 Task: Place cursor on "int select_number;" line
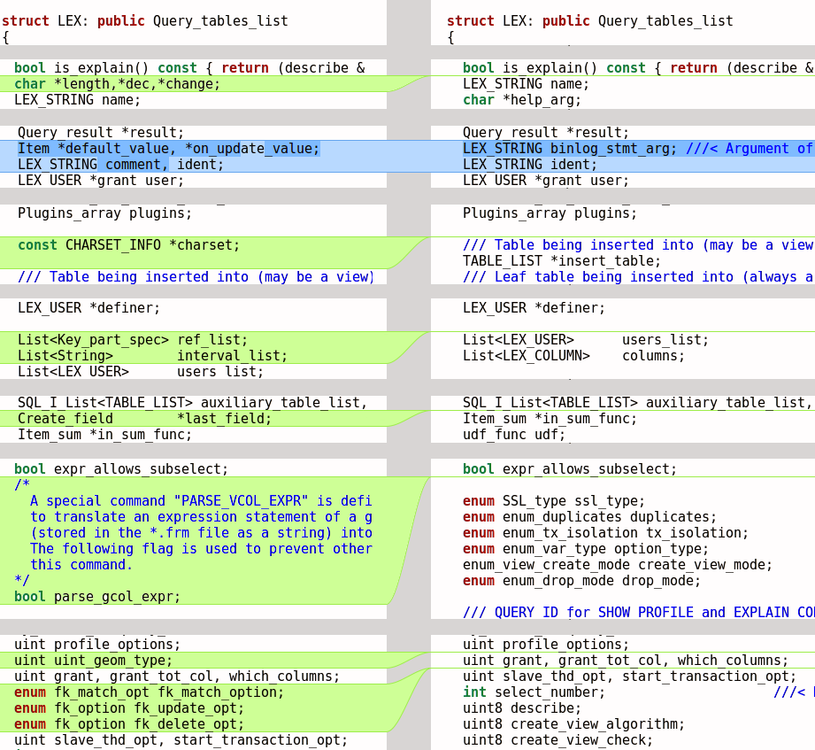point(534,692)
